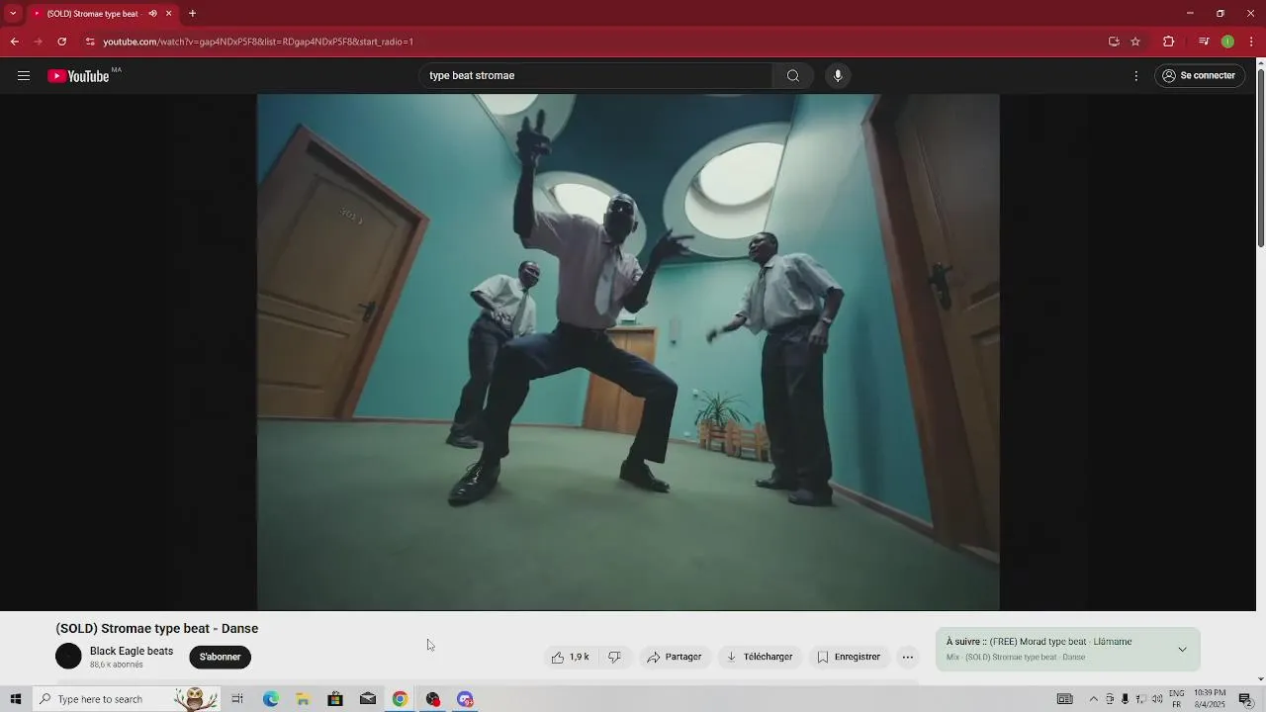This screenshot has height=712, width=1266.
Task: Focus the YouTube search field
Action: 596,76
